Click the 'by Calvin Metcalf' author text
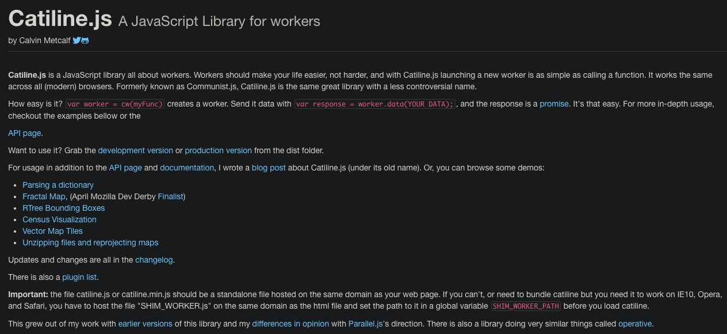 click(x=39, y=40)
